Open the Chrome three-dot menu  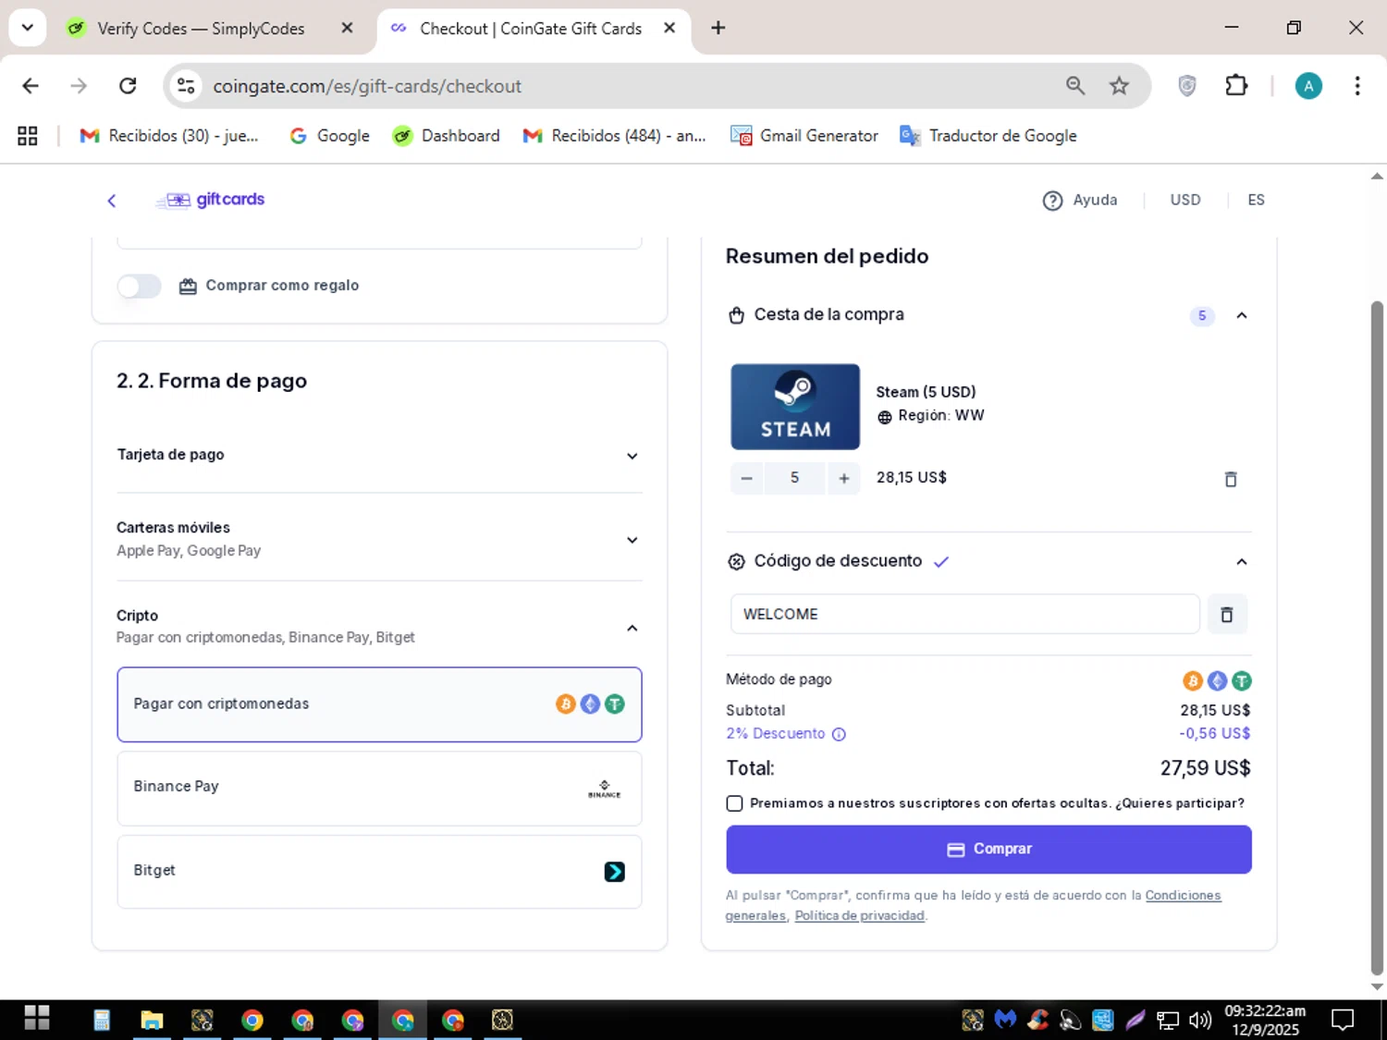click(1356, 86)
